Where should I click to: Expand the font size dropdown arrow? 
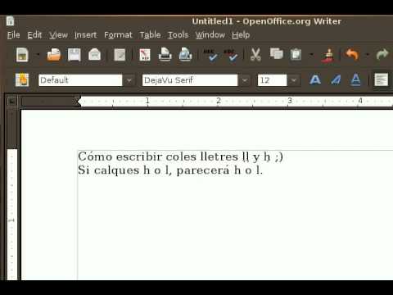294,80
